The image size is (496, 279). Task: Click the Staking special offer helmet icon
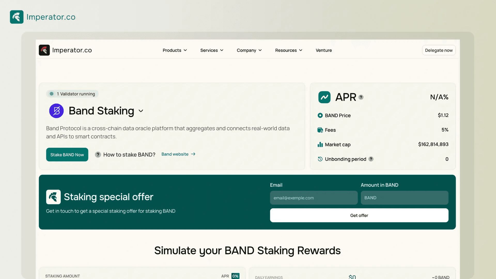tap(53, 197)
